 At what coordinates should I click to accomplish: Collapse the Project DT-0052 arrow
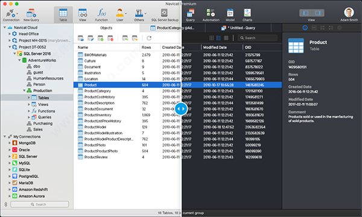click(10, 47)
